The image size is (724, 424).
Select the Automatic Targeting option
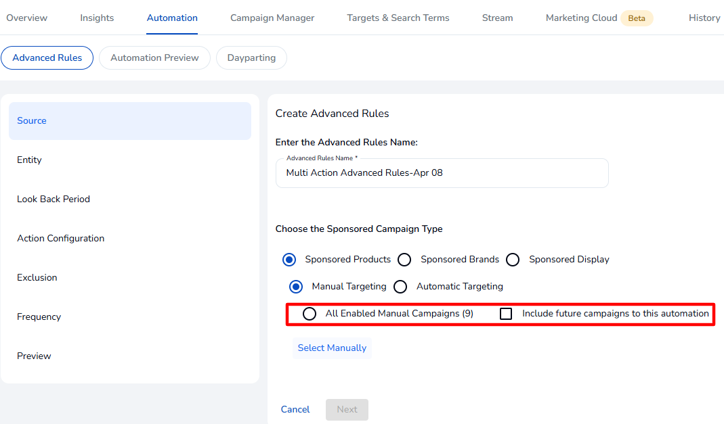[x=400, y=287]
